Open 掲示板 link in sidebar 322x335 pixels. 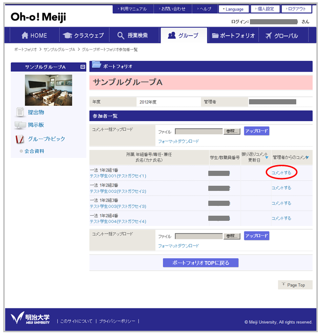(x=36, y=125)
